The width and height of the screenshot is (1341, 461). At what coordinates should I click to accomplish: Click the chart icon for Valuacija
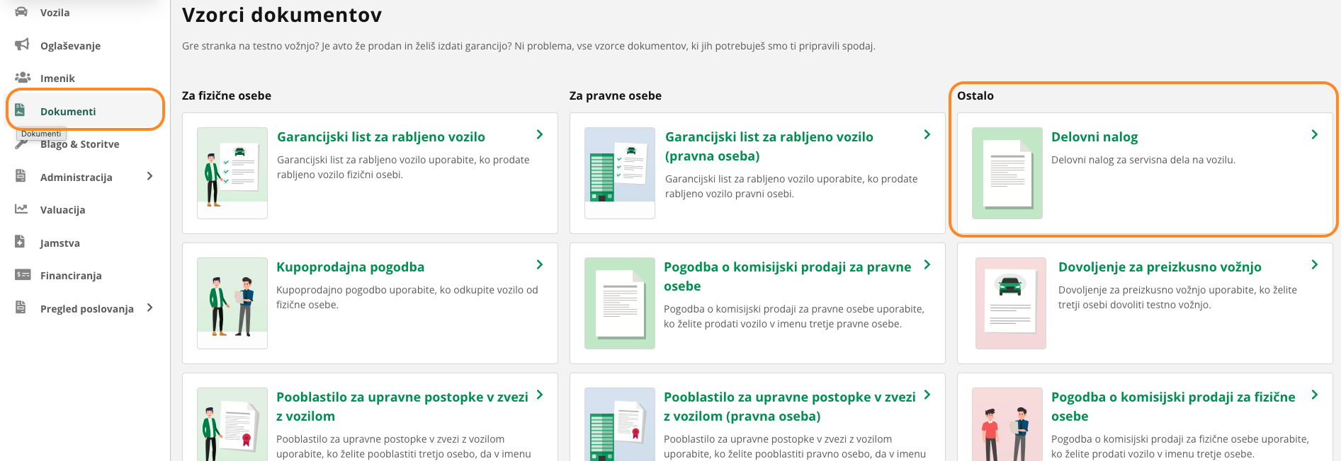click(x=21, y=209)
